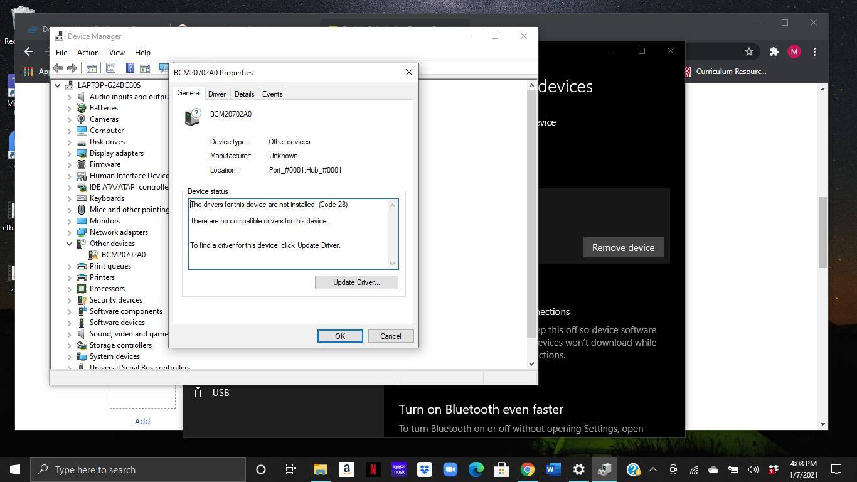The image size is (857, 482).
Task: Open Microsoft Edge from the taskbar
Action: (476, 469)
